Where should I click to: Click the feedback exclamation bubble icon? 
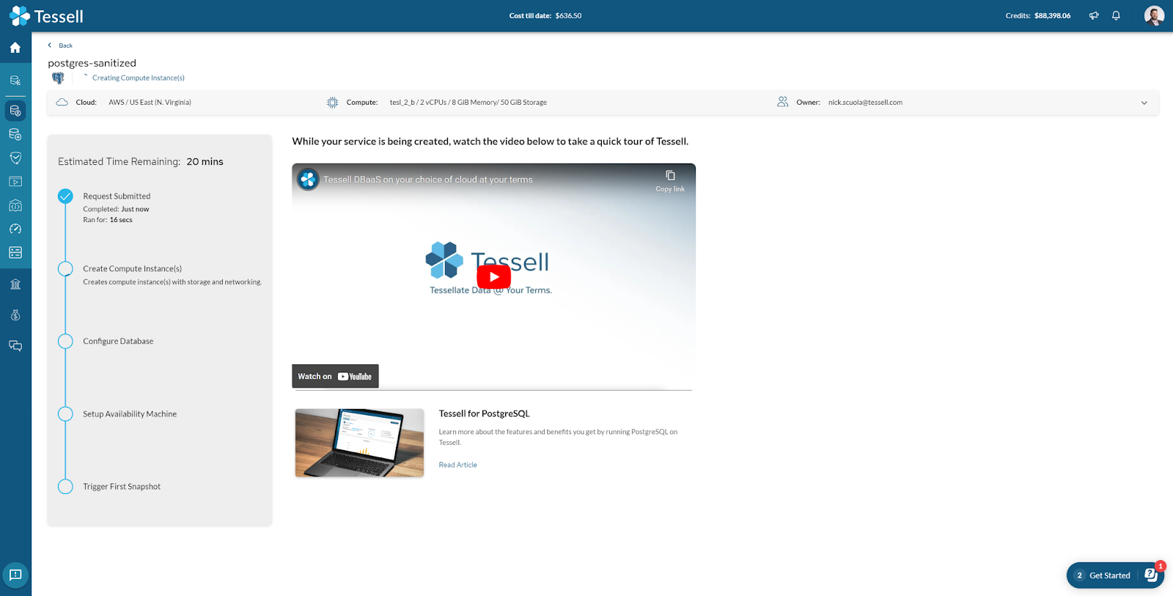coord(15,575)
